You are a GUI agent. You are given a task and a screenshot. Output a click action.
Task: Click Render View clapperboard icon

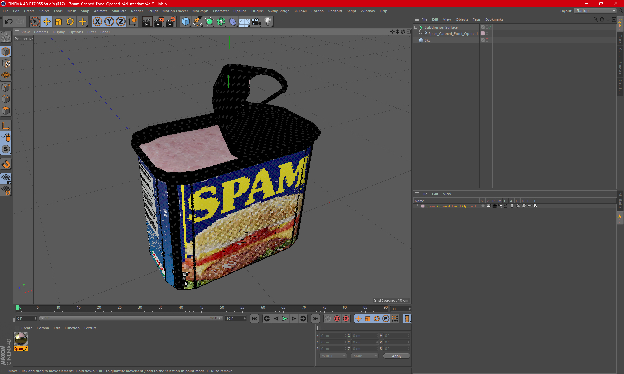click(147, 22)
